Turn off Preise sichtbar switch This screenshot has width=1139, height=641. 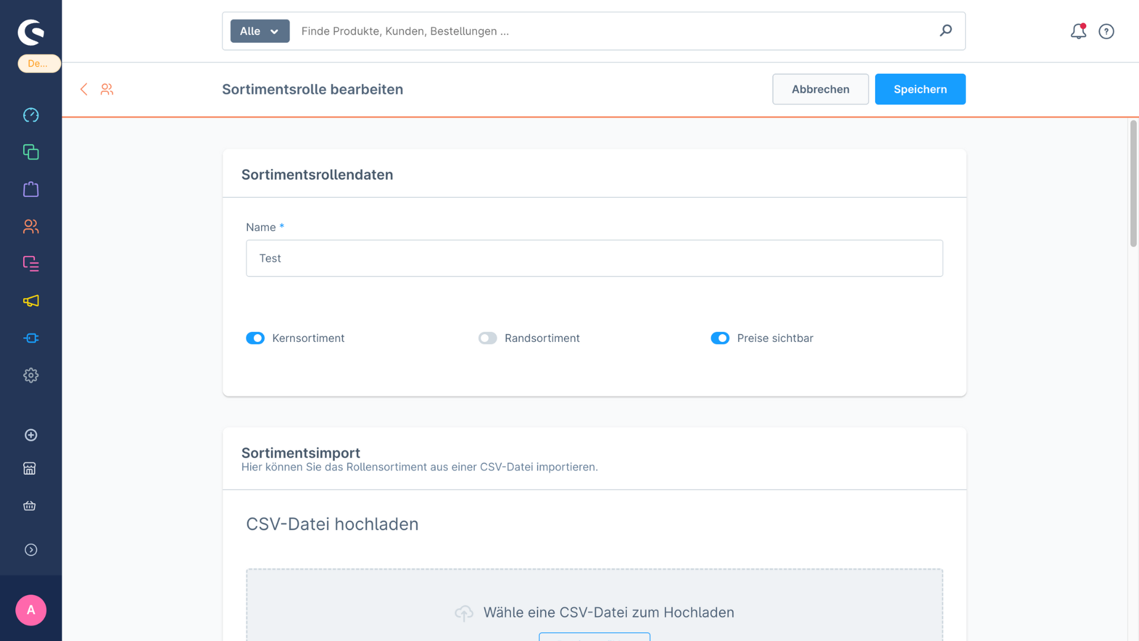720,338
